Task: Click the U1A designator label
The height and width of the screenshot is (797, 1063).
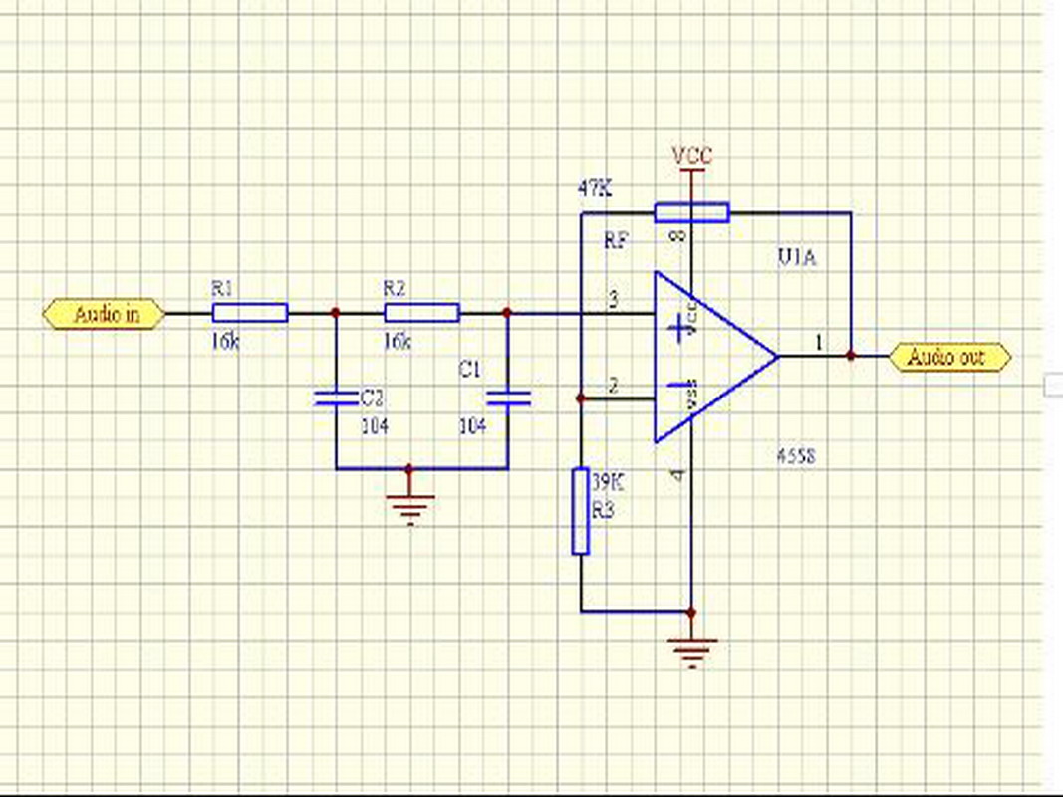Action: [796, 259]
